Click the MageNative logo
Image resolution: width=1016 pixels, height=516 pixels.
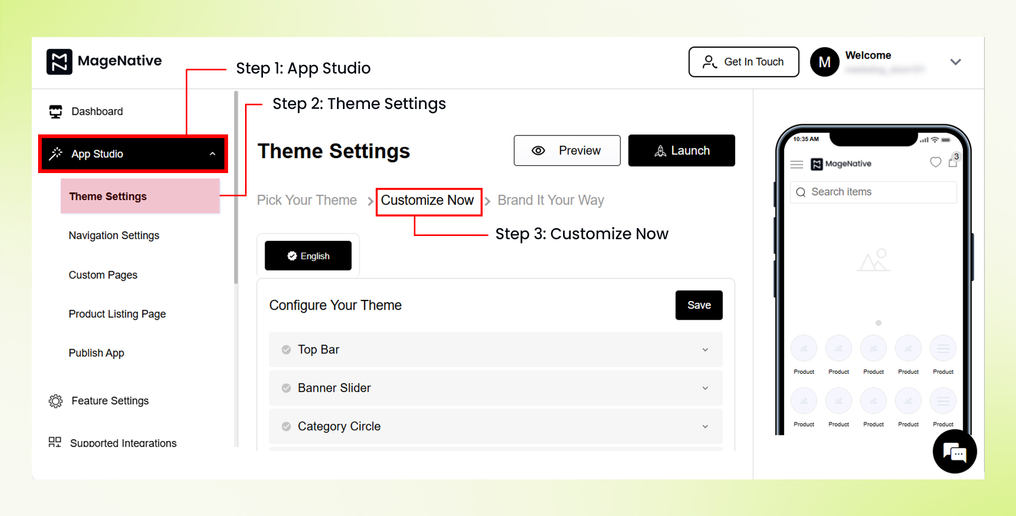tap(104, 61)
